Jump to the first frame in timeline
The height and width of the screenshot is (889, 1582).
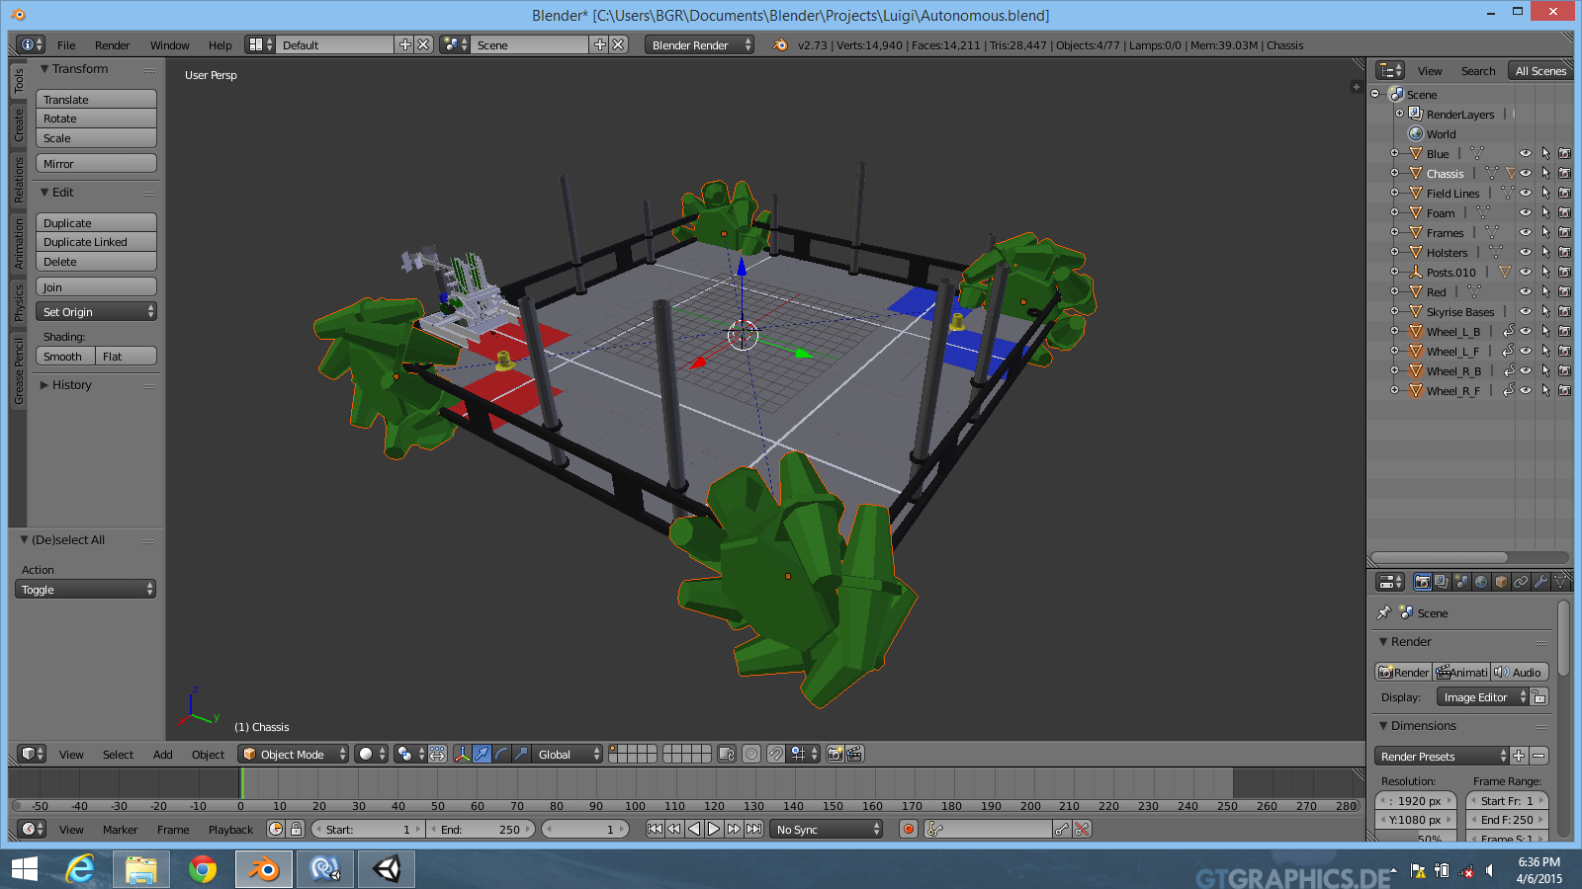(x=655, y=829)
